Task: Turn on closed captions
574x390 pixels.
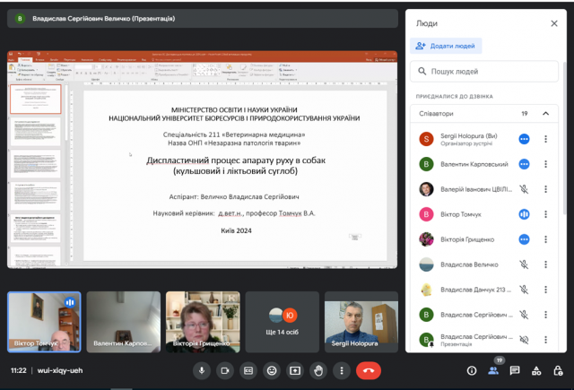Action: pos(248,370)
